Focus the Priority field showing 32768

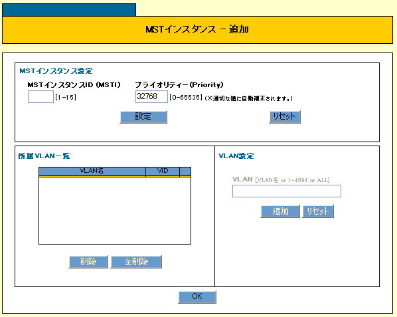point(151,97)
